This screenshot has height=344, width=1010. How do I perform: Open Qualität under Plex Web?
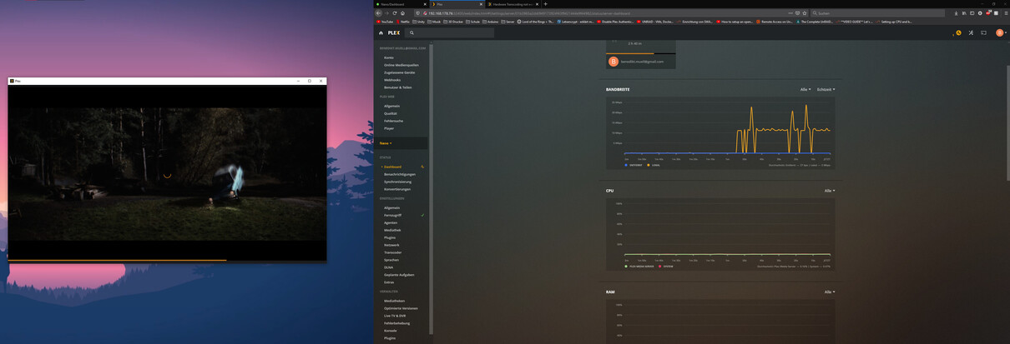pyautogui.click(x=391, y=113)
